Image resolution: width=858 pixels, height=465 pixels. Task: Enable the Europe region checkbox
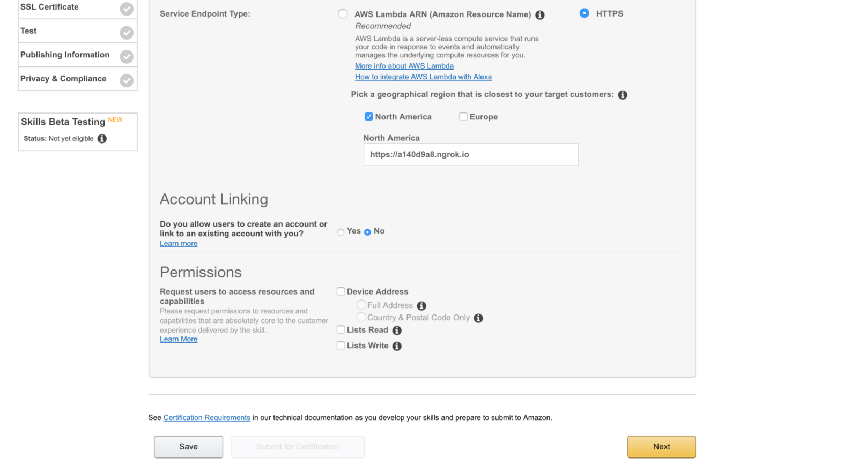[463, 117]
